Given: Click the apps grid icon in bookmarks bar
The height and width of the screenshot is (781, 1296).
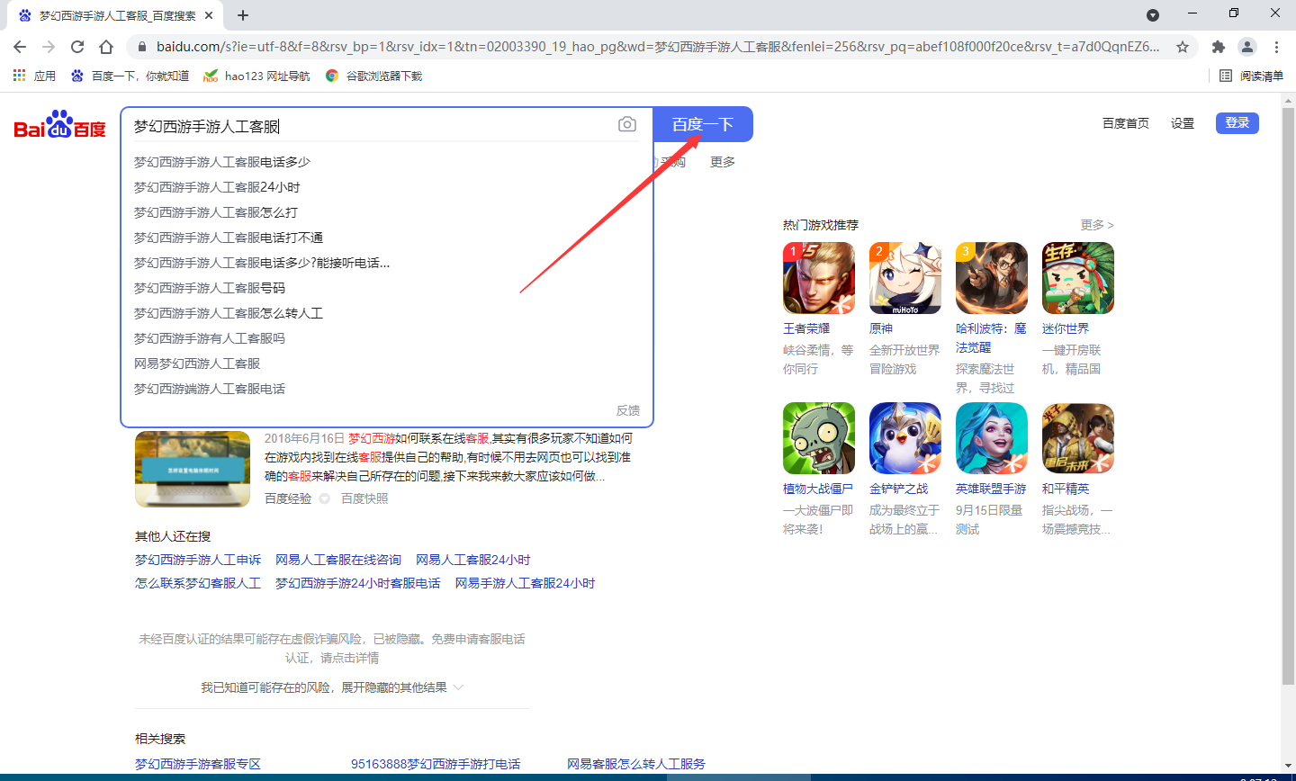Looking at the screenshot, I should [20, 76].
